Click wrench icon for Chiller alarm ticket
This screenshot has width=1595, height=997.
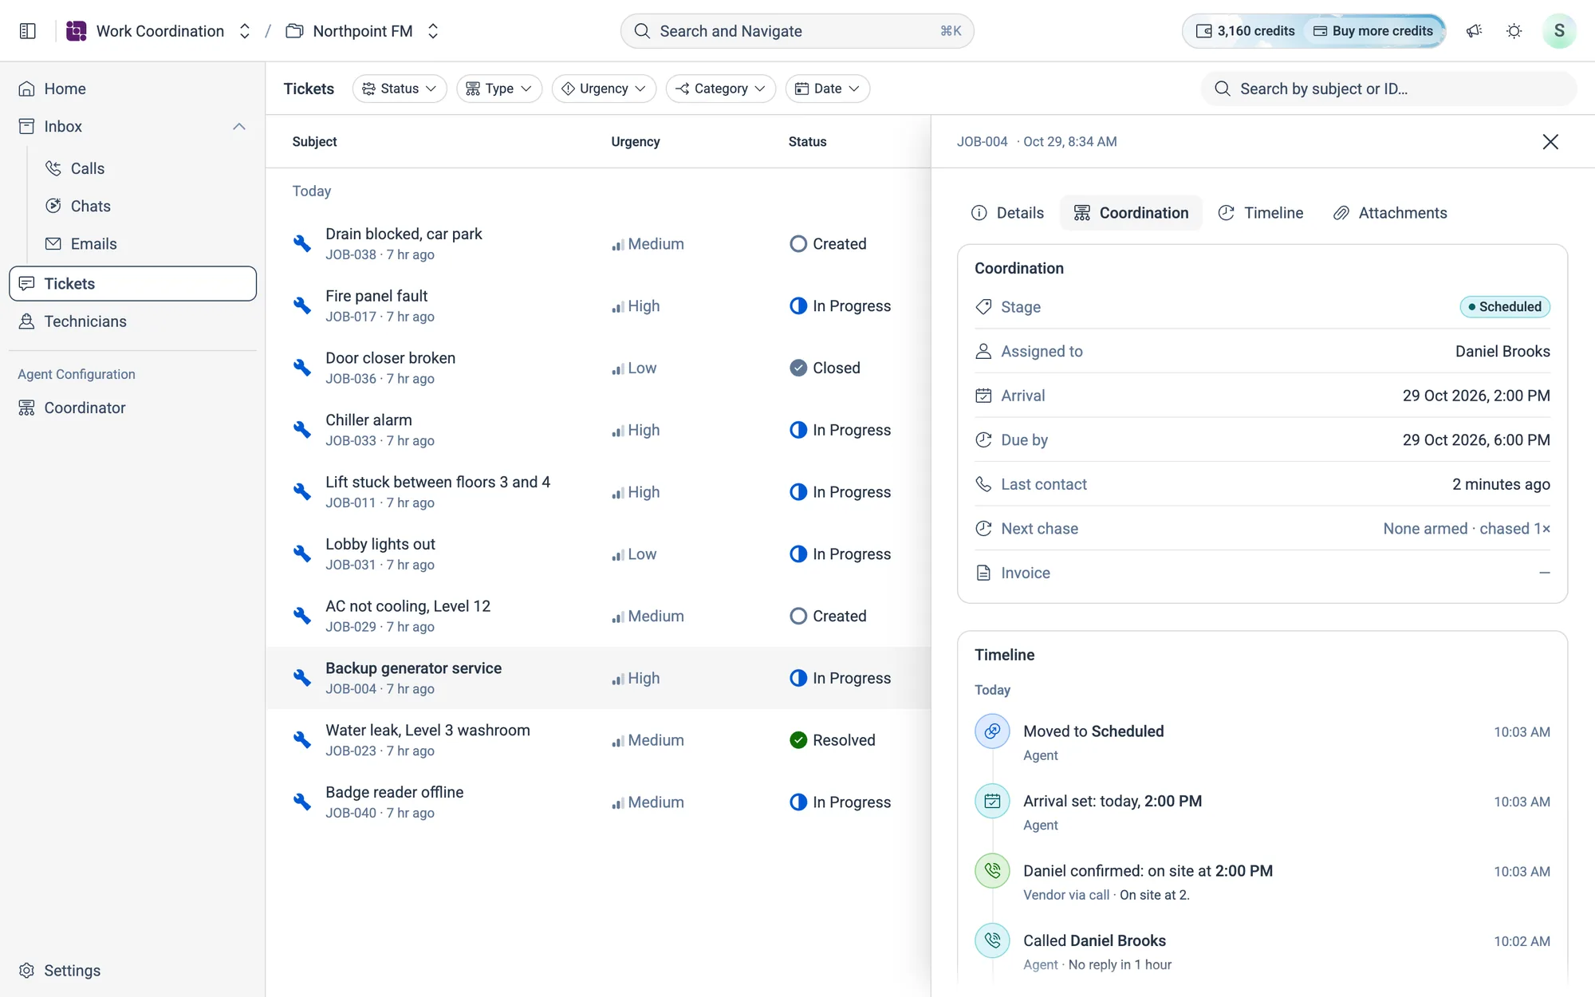[302, 430]
